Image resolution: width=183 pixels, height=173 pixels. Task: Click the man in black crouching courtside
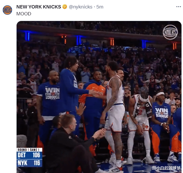72,144
